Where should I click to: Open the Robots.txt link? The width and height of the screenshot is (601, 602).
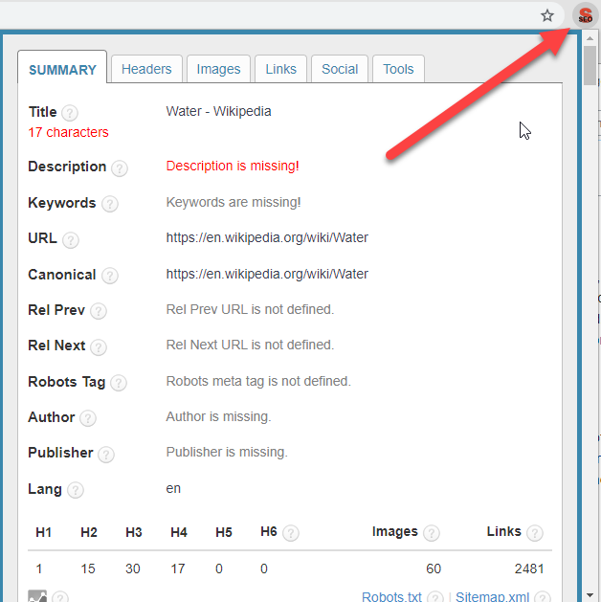pyautogui.click(x=391, y=596)
